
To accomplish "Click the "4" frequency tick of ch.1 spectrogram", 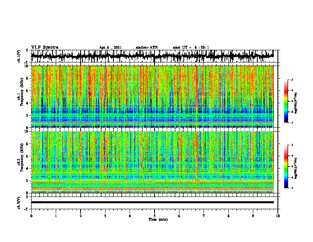I will (x=28, y=103).
